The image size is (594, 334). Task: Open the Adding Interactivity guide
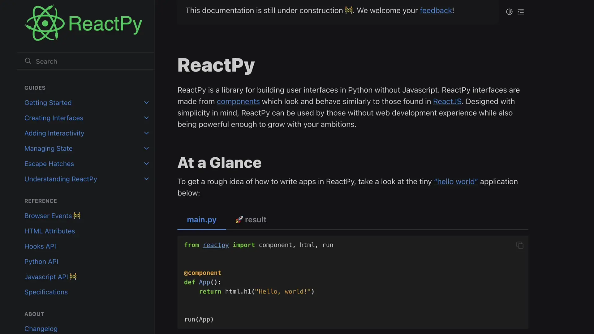(54, 133)
